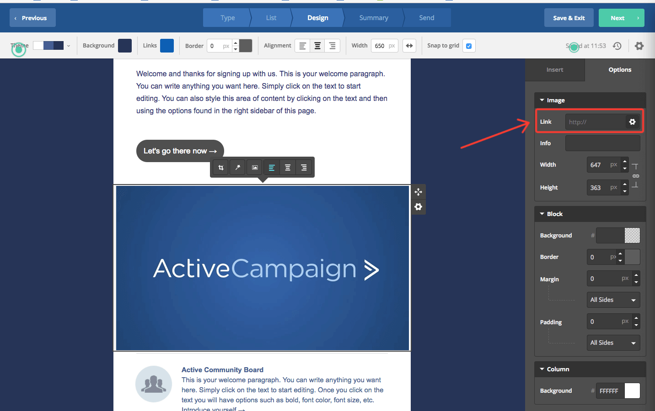
Task: Click the magic wand edit image icon
Action: pyautogui.click(x=238, y=168)
